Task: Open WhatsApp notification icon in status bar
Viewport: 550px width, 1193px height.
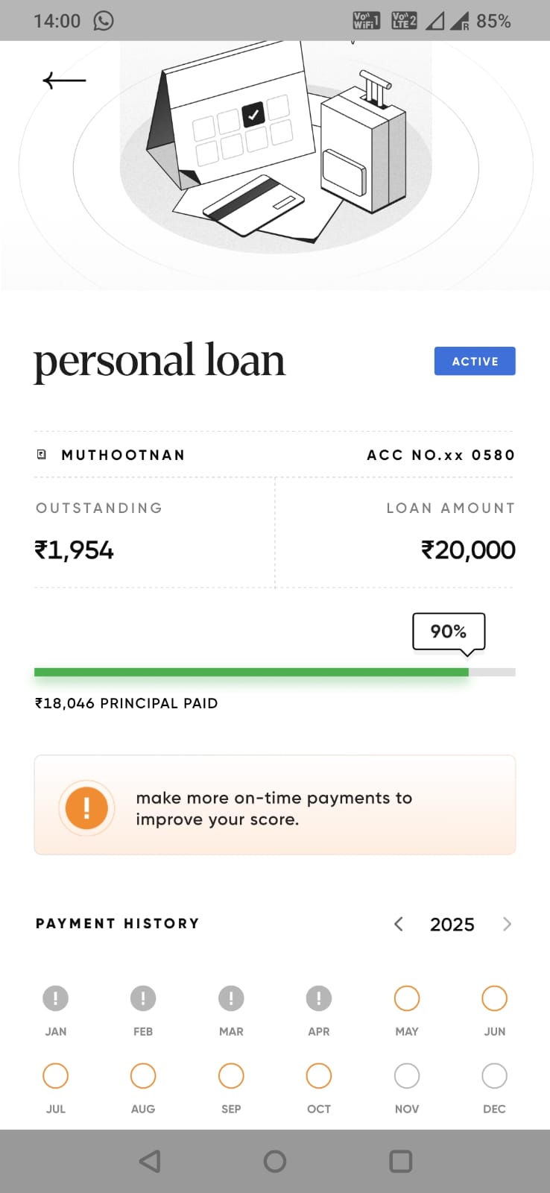Action: click(104, 21)
